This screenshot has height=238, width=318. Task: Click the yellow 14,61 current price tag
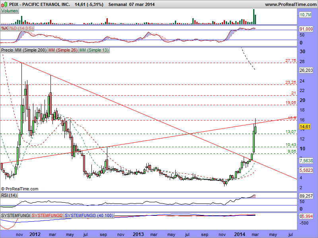(x=305, y=127)
